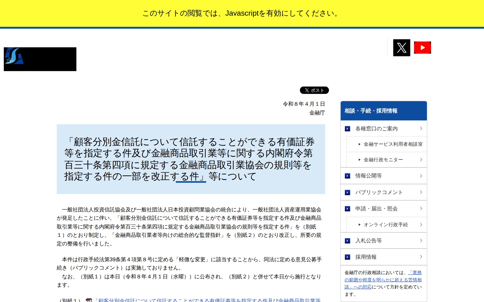Open the YouTube channel icon
This screenshot has width=484, height=302.
click(x=422, y=48)
